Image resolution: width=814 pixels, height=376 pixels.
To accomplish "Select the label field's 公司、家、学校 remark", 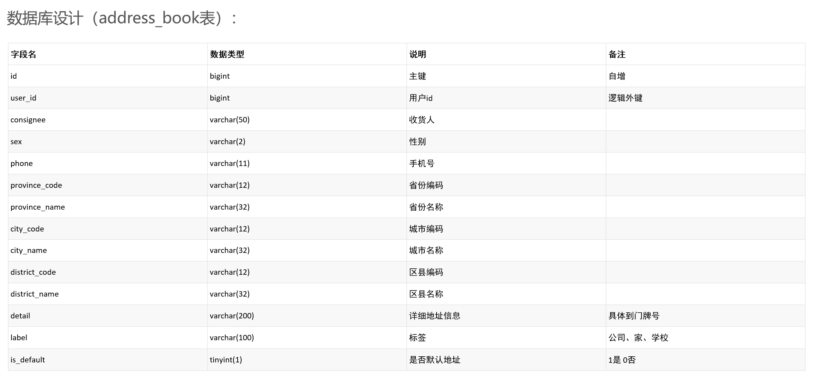I will (640, 337).
